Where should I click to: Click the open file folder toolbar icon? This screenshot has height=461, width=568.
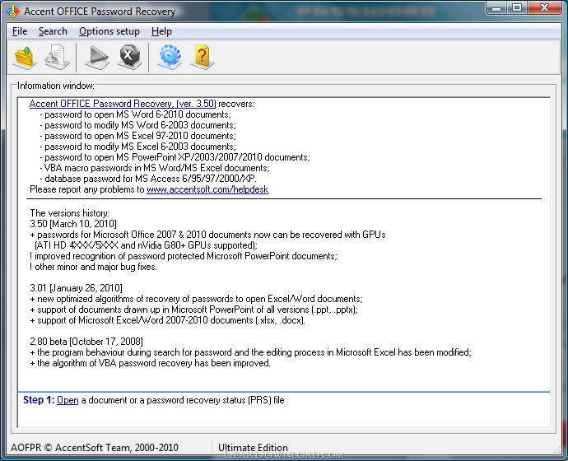25,58
